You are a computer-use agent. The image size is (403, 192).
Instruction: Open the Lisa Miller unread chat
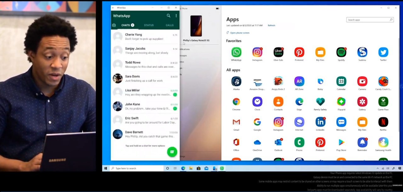click(145, 92)
